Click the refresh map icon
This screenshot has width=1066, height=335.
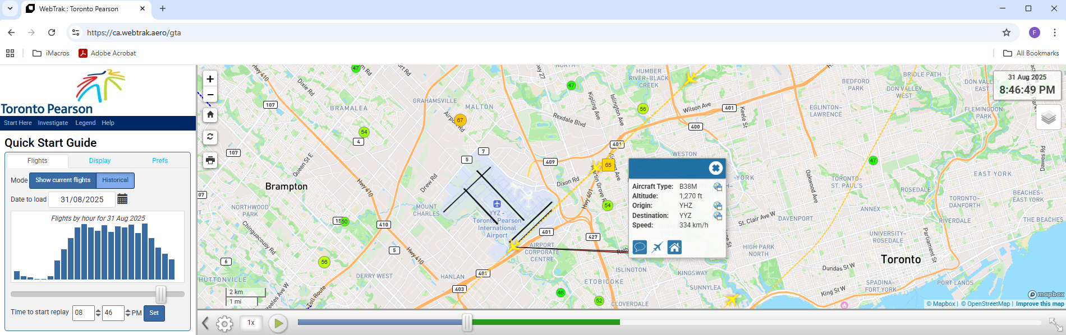click(x=210, y=137)
